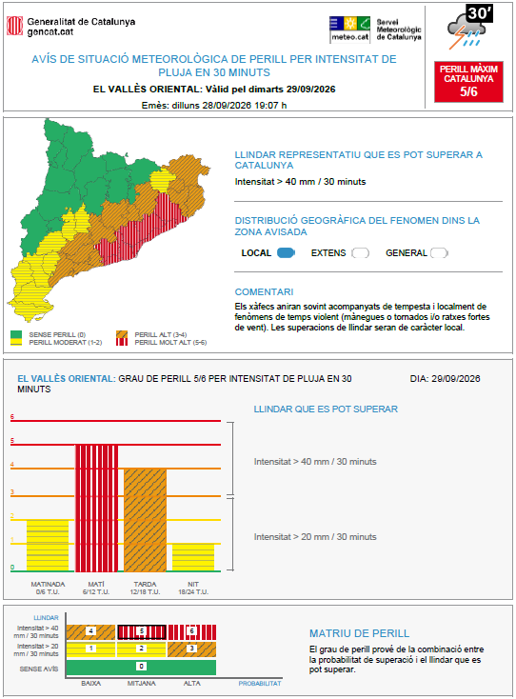Click the 'Servei Meteorològic de Catalunya' text

399,30
